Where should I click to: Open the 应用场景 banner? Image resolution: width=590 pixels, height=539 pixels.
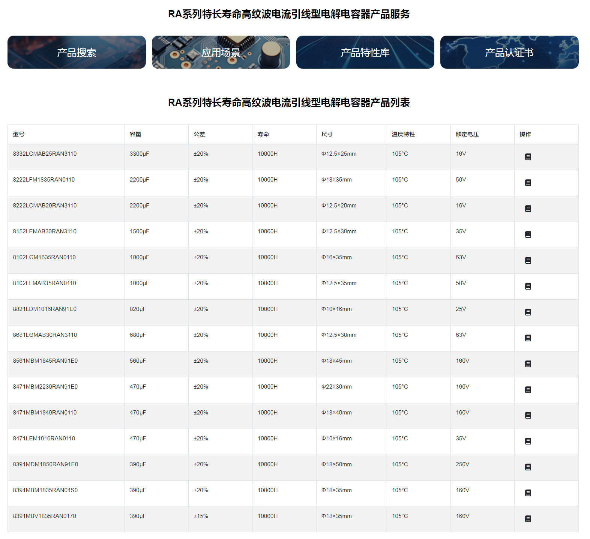tap(221, 52)
